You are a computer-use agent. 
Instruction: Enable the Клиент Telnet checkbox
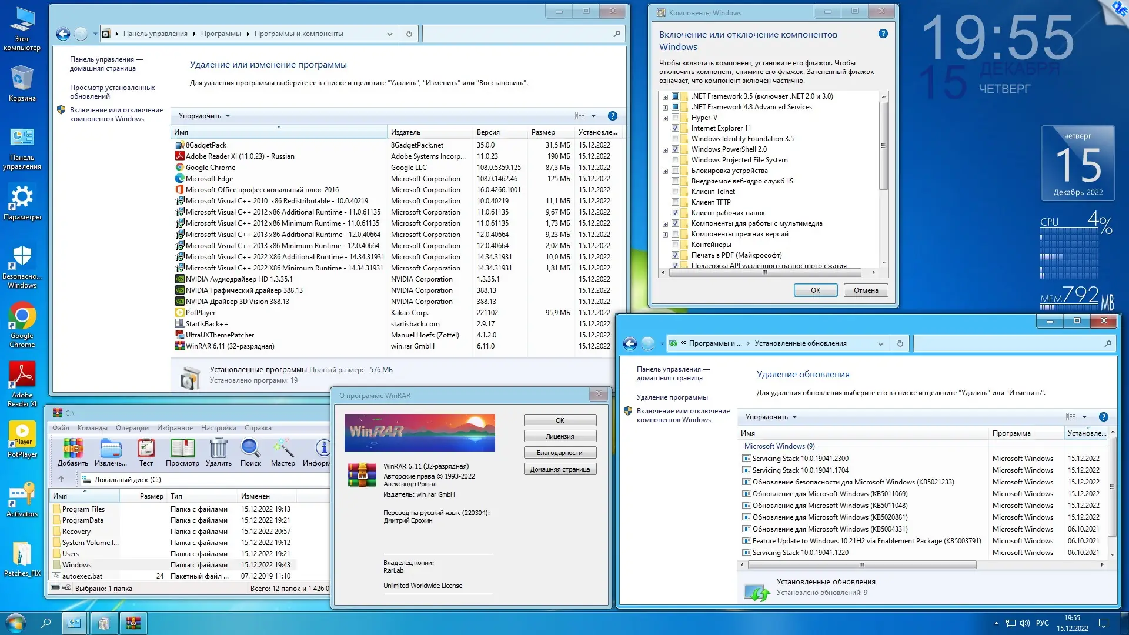pyautogui.click(x=675, y=192)
